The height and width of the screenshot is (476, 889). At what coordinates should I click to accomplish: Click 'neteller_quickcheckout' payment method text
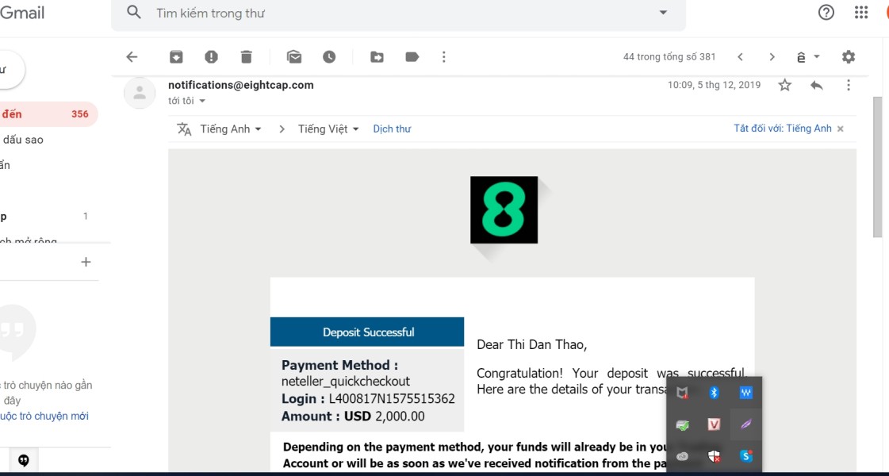[346, 382]
